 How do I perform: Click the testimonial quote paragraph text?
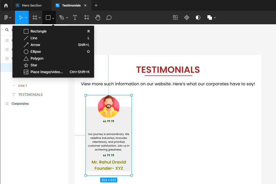[109, 142]
